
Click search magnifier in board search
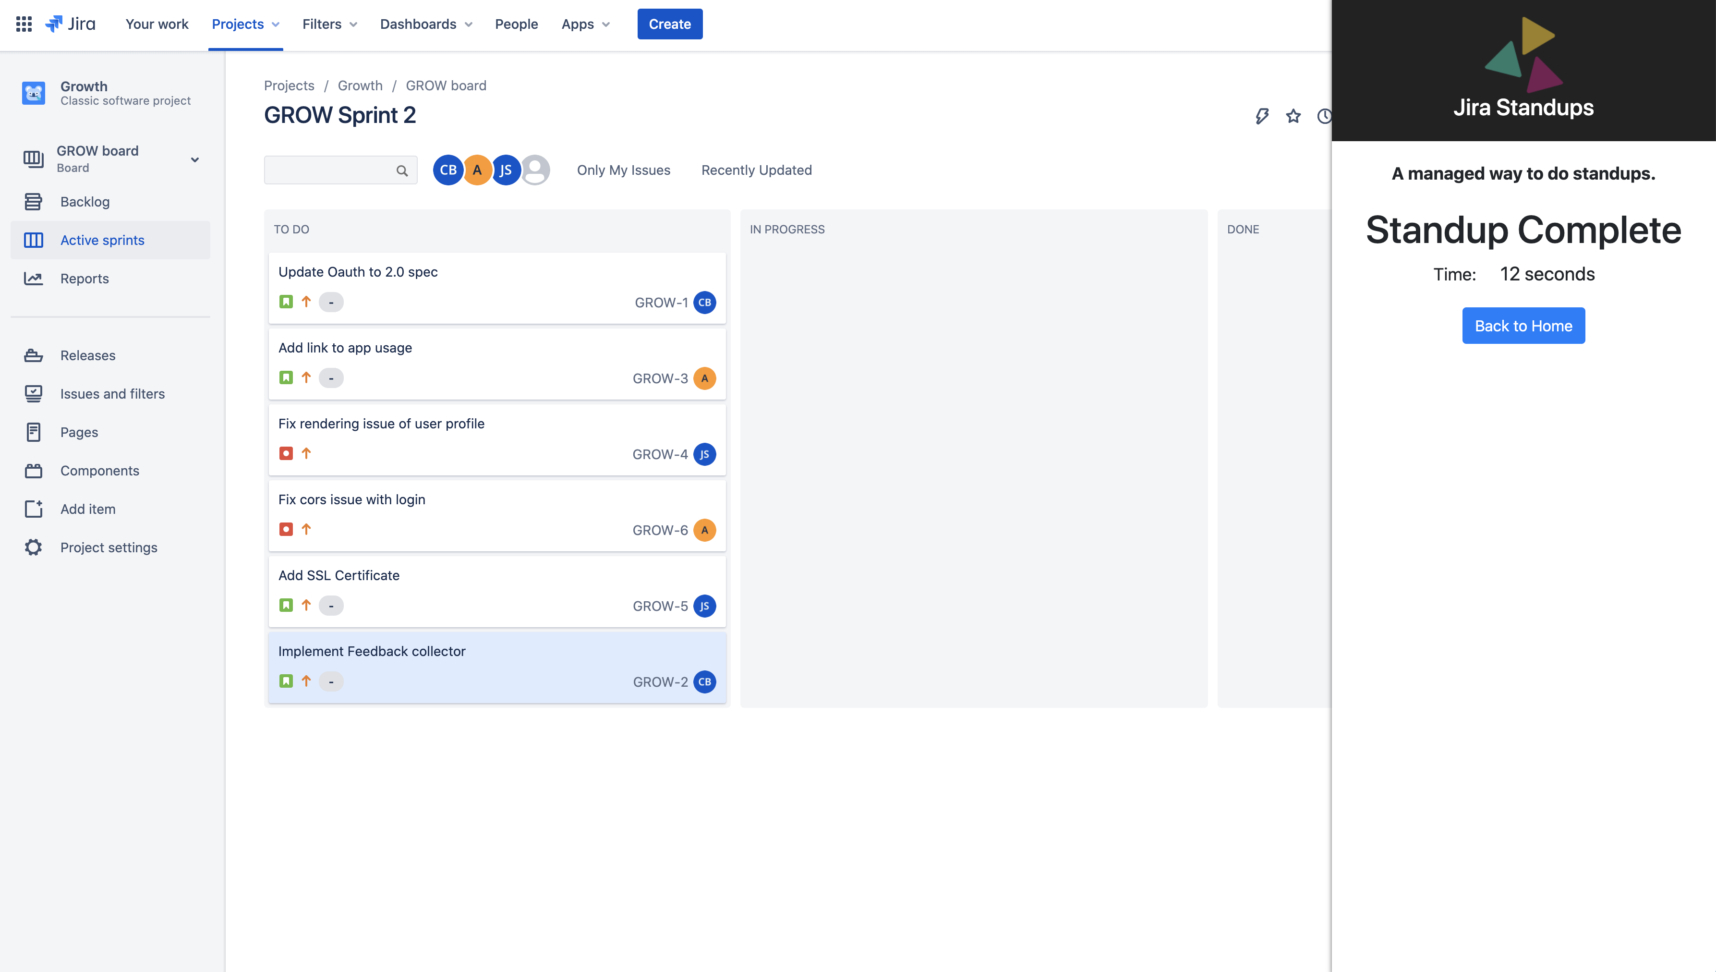point(402,171)
